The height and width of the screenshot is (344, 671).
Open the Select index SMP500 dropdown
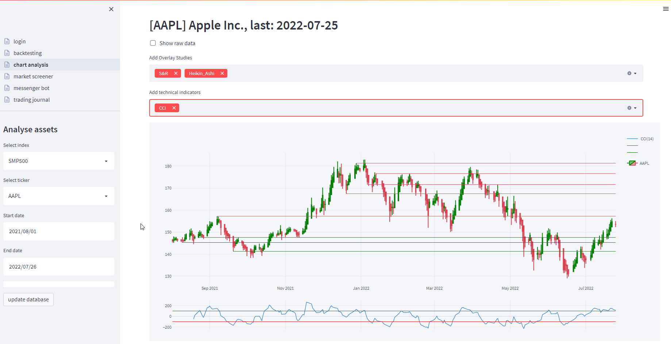[x=59, y=161]
